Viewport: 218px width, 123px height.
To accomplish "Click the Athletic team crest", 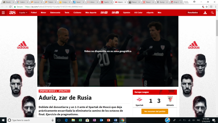I will point(170,99).
